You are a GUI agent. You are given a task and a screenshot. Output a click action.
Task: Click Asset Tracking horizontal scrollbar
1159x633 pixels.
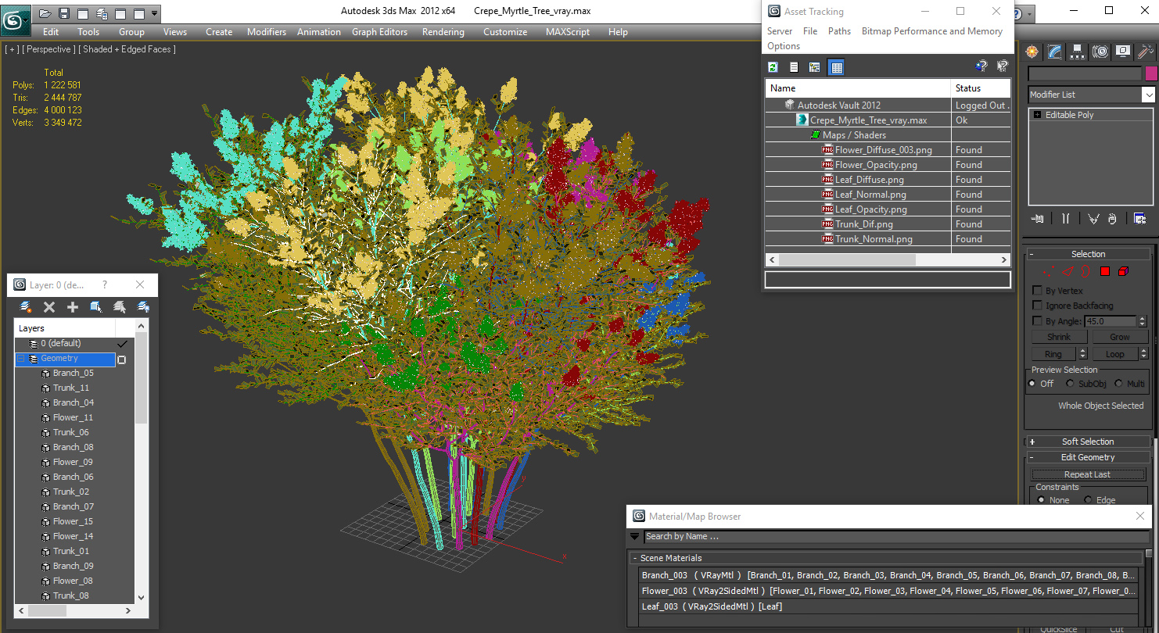click(x=888, y=259)
